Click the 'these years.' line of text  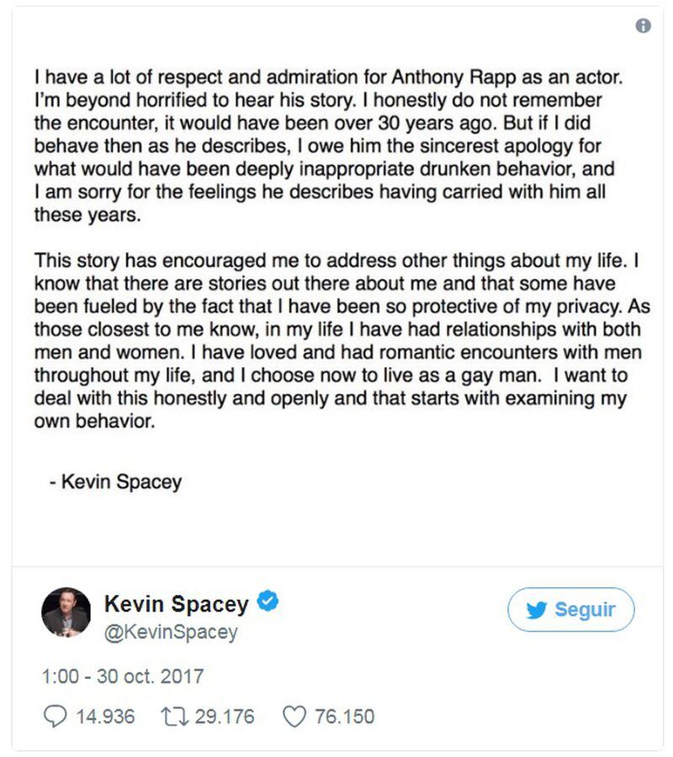[x=87, y=215]
